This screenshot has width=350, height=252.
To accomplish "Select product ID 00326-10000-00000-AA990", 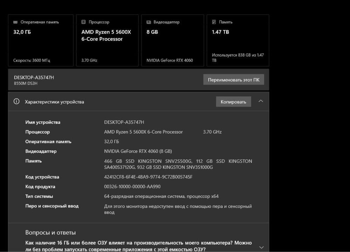I will [132, 187].
